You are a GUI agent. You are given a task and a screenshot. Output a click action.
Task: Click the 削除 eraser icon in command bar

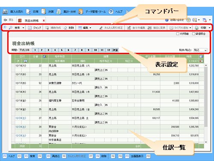(x=65, y=28)
